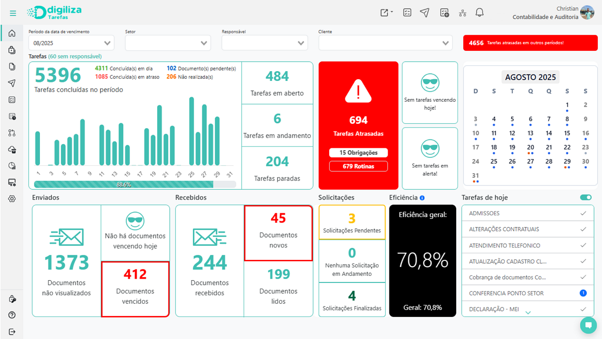Click the Home icon in the left sidebar

[12, 33]
